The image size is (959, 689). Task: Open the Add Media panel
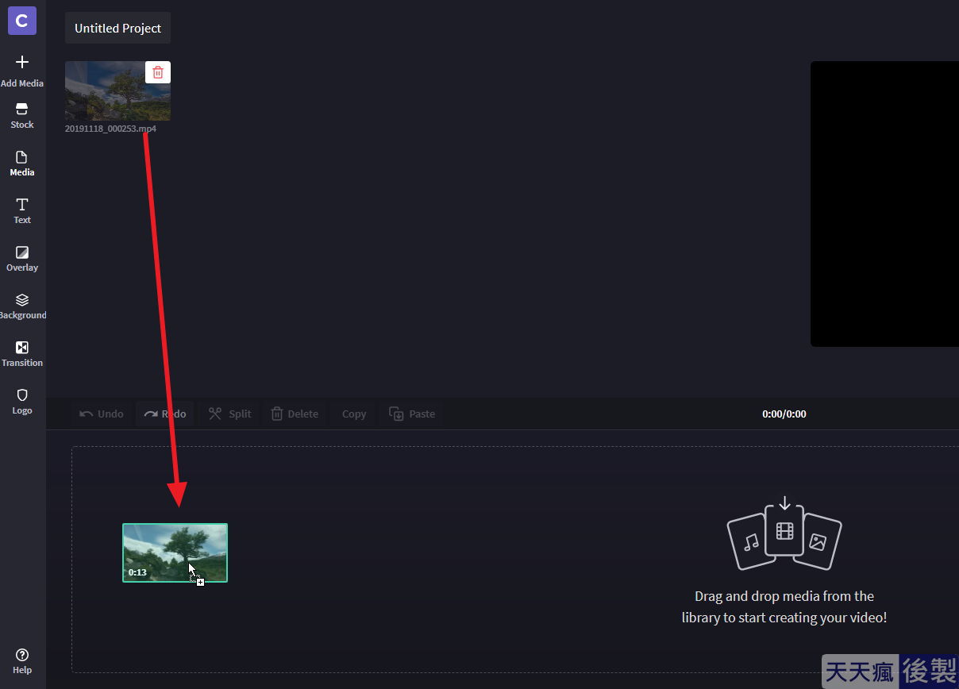tap(22, 71)
